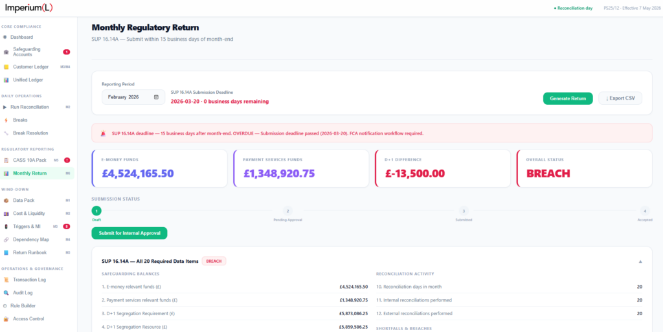Click the Breaks lightning icon
This screenshot has height=332, width=663.
tap(6, 120)
